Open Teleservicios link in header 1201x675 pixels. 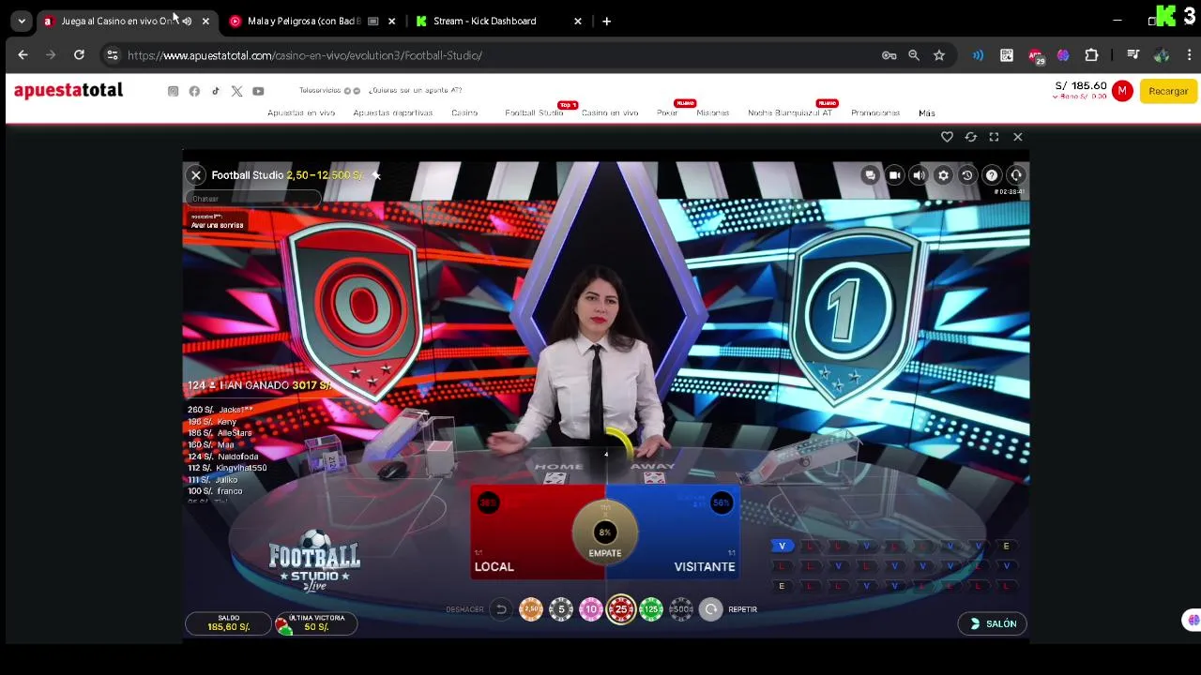(320, 91)
